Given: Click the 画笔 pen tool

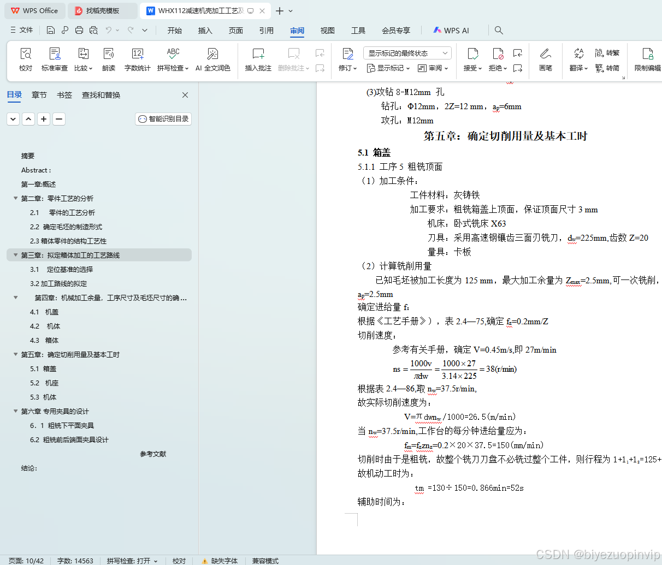Looking at the screenshot, I should click(x=545, y=60).
